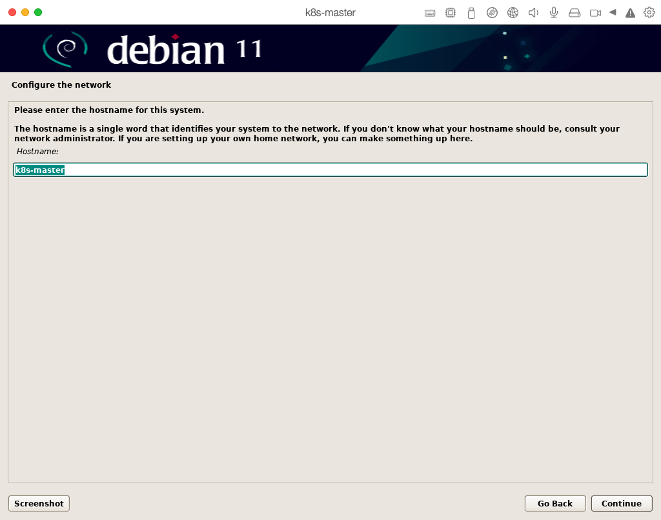Screen dimensions: 661x520
Task: Click the network globe icon
Action: coord(513,13)
